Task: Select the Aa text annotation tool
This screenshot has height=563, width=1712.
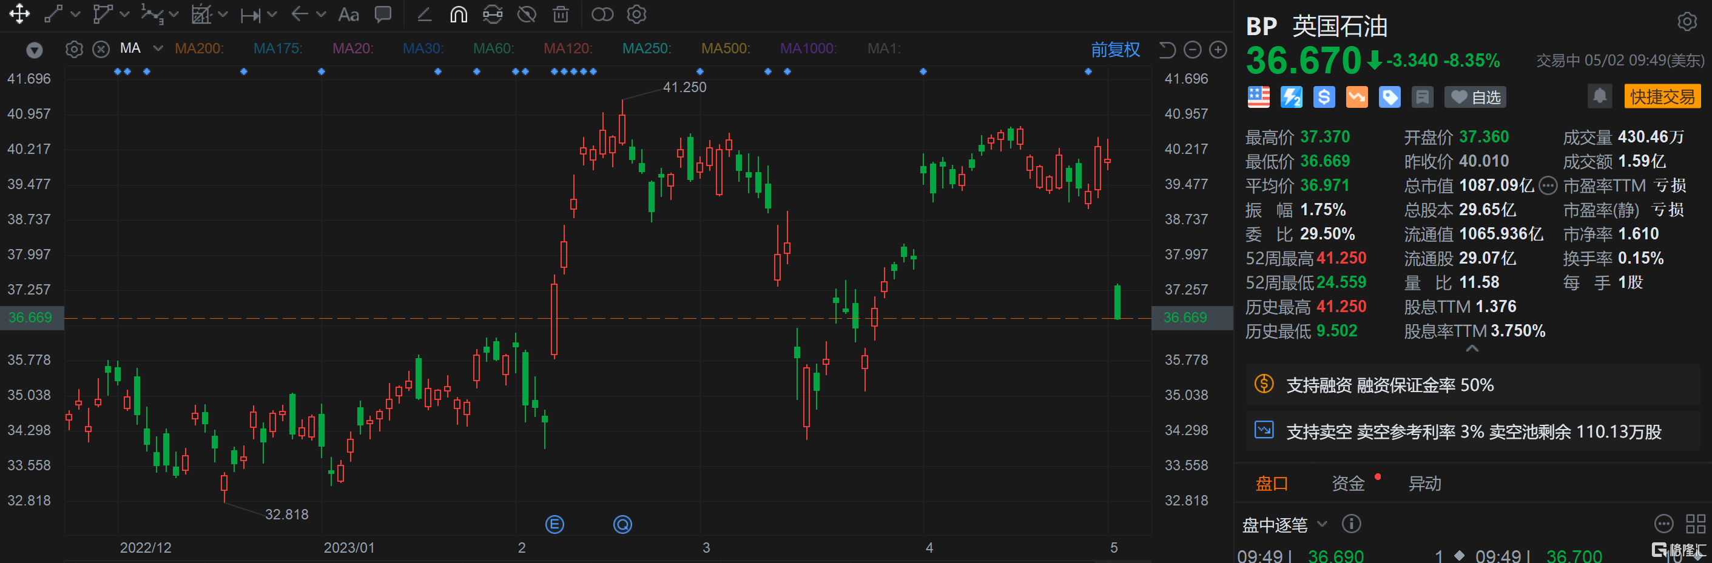Action: click(x=348, y=15)
